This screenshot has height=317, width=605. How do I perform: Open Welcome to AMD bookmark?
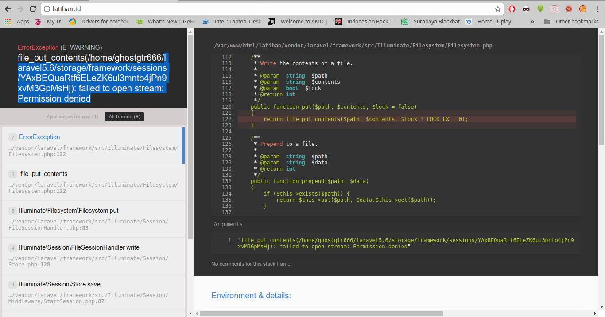coord(298,21)
